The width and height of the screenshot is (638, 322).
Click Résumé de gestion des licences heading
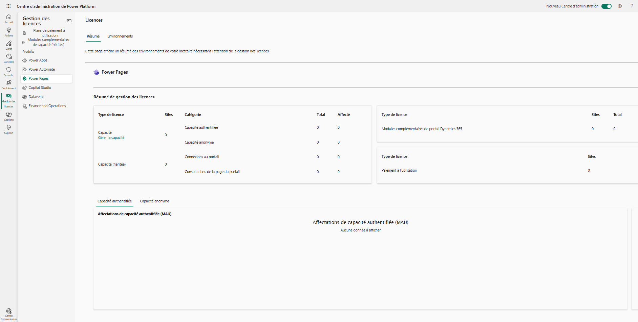(124, 97)
